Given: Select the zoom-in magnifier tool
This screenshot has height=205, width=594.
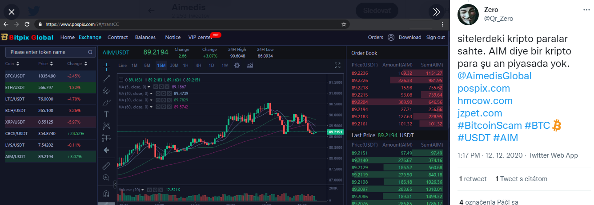Looking at the screenshot, I should pyautogui.click(x=106, y=178).
